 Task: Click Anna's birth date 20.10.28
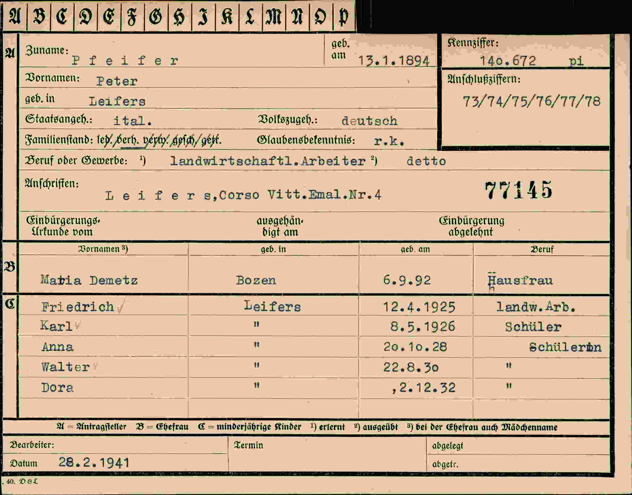[x=415, y=347]
